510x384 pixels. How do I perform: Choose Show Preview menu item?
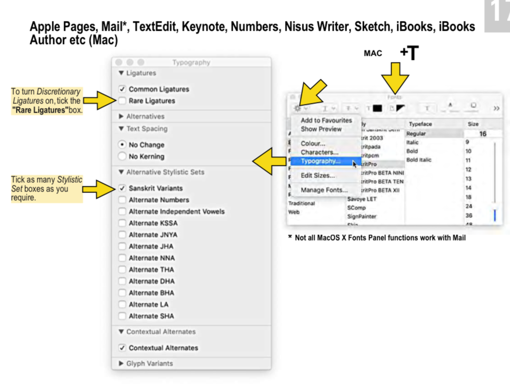[x=326, y=129]
